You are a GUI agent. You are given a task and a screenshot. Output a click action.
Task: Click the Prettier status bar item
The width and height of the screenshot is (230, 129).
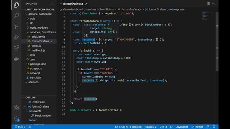tap(197, 127)
